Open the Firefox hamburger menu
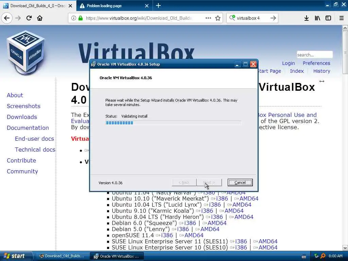 (341, 18)
